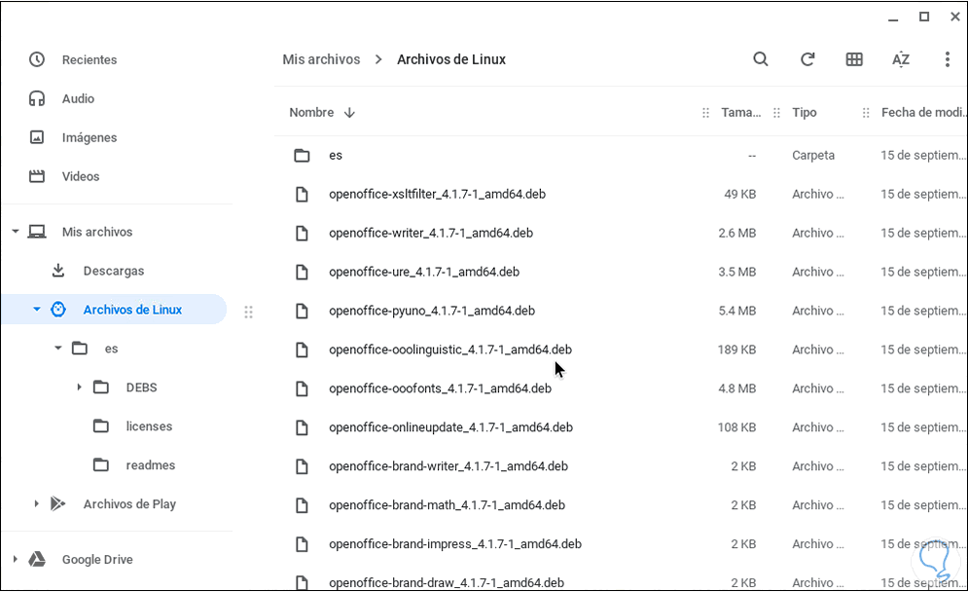Screen dimensions: 968x592
Task: Open the licenses folder in tree
Action: click(x=149, y=426)
